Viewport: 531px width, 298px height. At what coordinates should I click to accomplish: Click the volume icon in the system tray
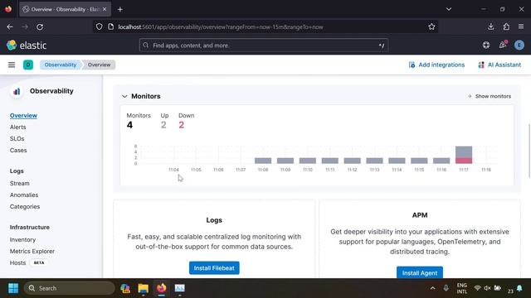(x=487, y=288)
